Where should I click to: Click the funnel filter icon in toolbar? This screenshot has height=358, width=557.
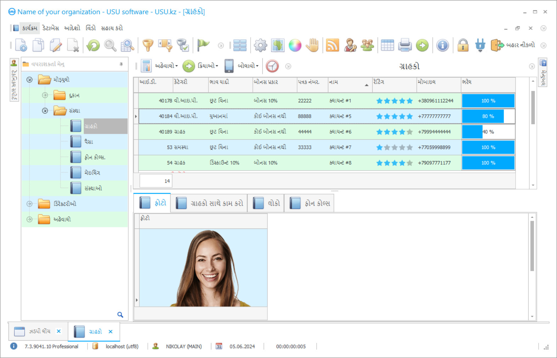148,45
